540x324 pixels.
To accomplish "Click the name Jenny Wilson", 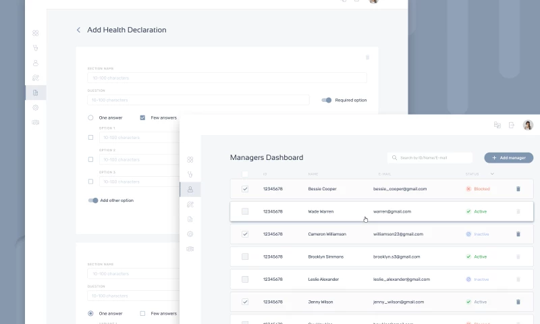I will pos(320,302).
